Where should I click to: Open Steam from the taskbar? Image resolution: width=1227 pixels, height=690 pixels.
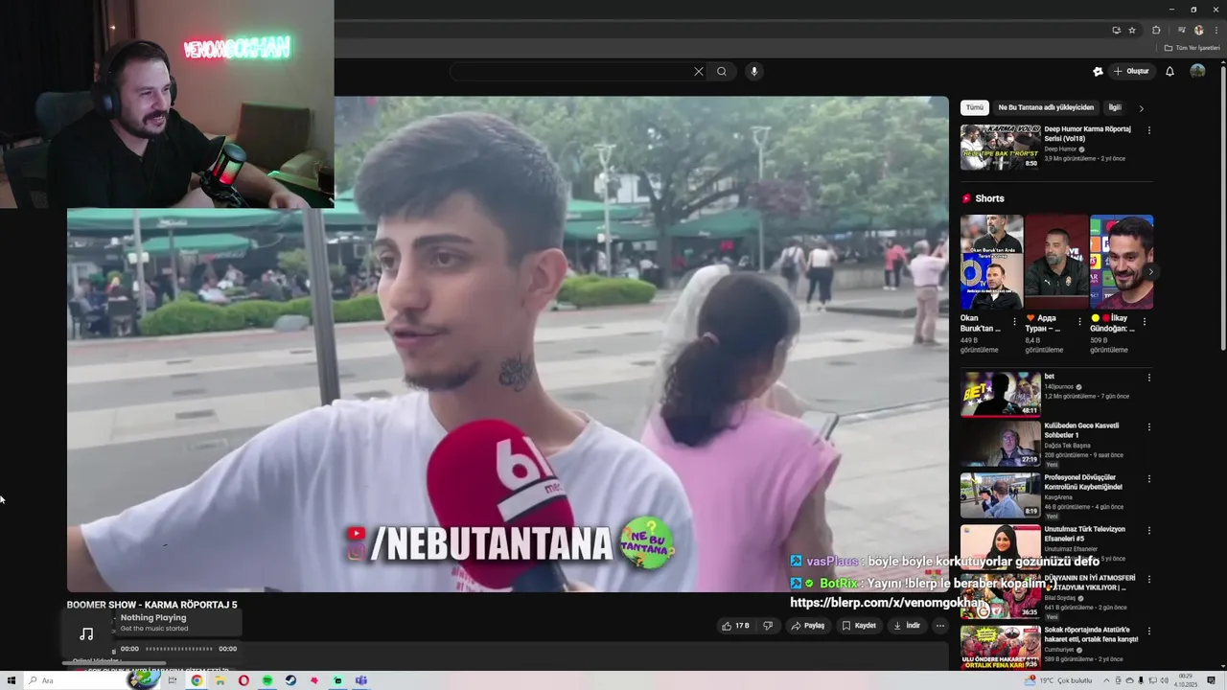pos(290,680)
